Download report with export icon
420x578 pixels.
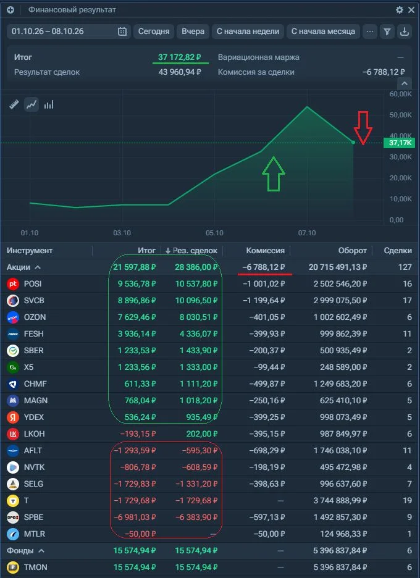pyautogui.click(x=405, y=31)
